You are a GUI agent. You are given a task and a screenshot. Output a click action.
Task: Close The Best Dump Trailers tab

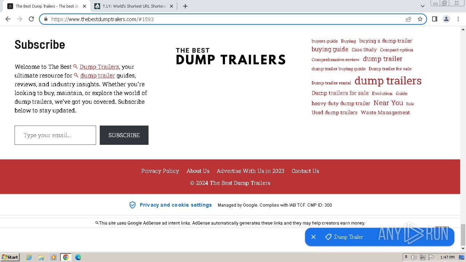84,6
